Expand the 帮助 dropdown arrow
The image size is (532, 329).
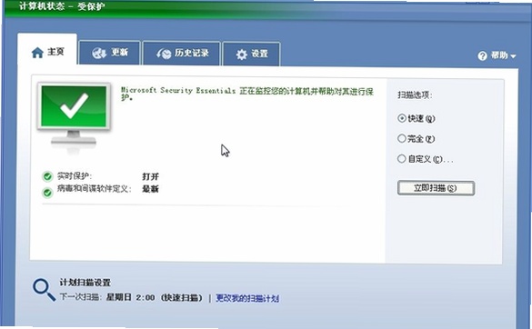click(513, 56)
